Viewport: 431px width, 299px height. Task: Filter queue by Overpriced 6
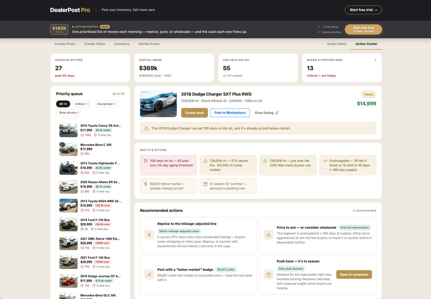[106, 104]
